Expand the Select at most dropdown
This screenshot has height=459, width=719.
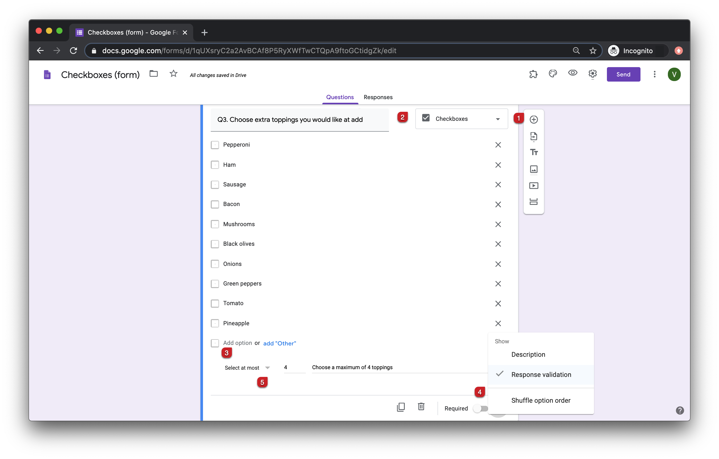267,367
